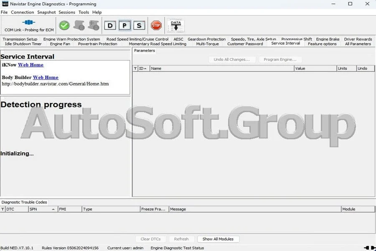Select the Progressive Shift tab

(297, 39)
